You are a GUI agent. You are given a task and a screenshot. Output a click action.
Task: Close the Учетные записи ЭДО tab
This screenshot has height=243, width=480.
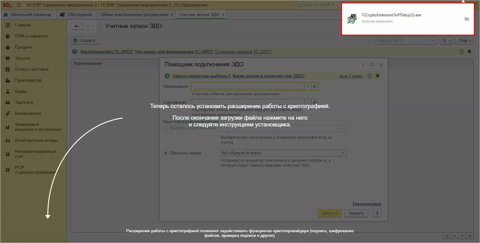(223, 15)
